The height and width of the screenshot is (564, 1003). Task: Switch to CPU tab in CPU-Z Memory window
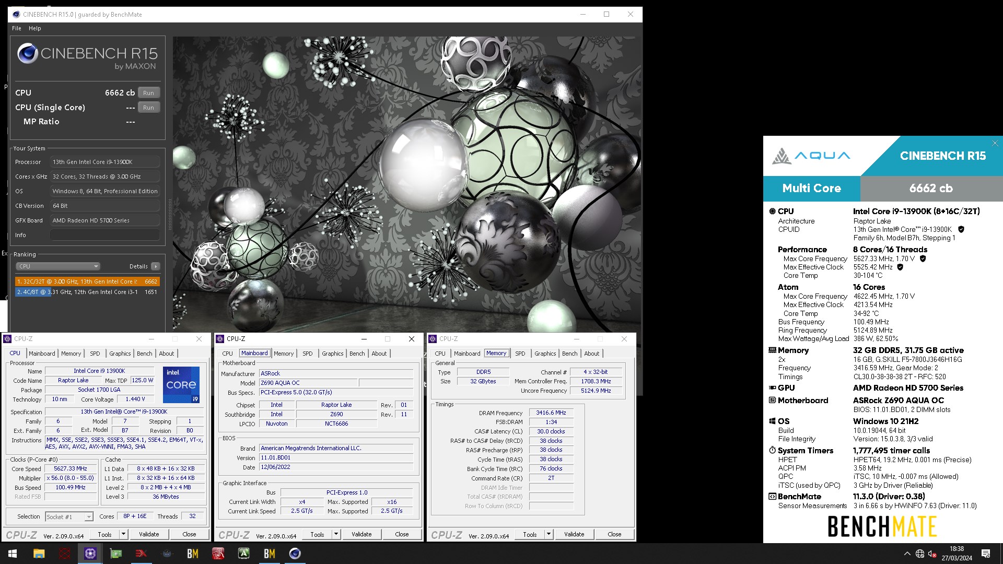[x=440, y=354]
